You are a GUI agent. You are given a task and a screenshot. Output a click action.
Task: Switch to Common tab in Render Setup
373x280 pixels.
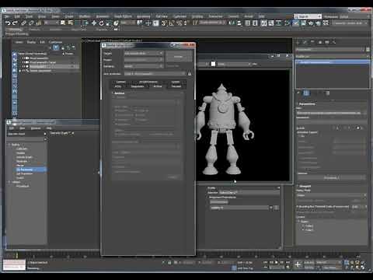(x=120, y=82)
